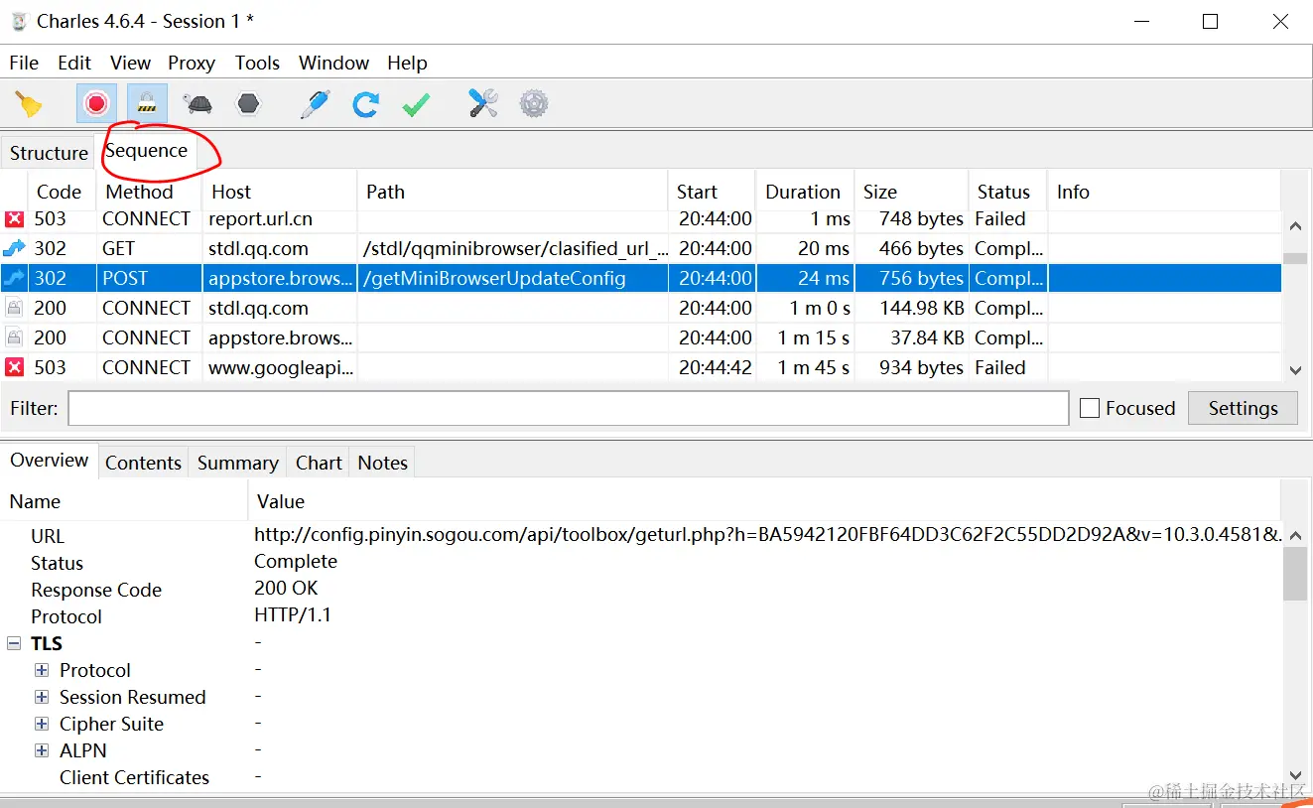Image resolution: width=1313 pixels, height=808 pixels.
Task: Select the /getMiniBrowserUpdateConfig POST row
Action: coord(641,278)
